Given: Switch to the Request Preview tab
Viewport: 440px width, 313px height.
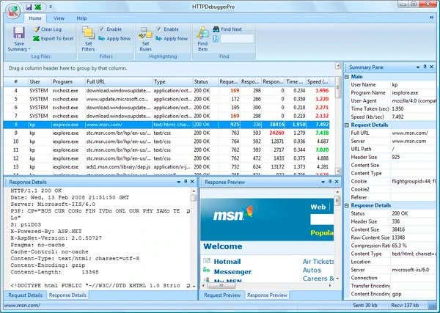Looking at the screenshot, I should coord(222,295).
